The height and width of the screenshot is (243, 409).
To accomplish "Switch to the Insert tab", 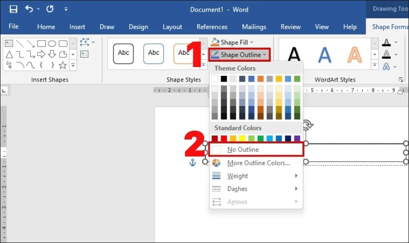I will click(77, 27).
